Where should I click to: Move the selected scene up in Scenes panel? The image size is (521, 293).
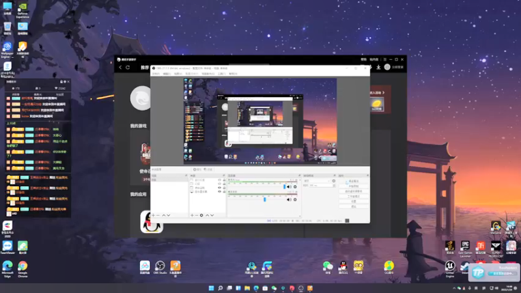coord(163,216)
